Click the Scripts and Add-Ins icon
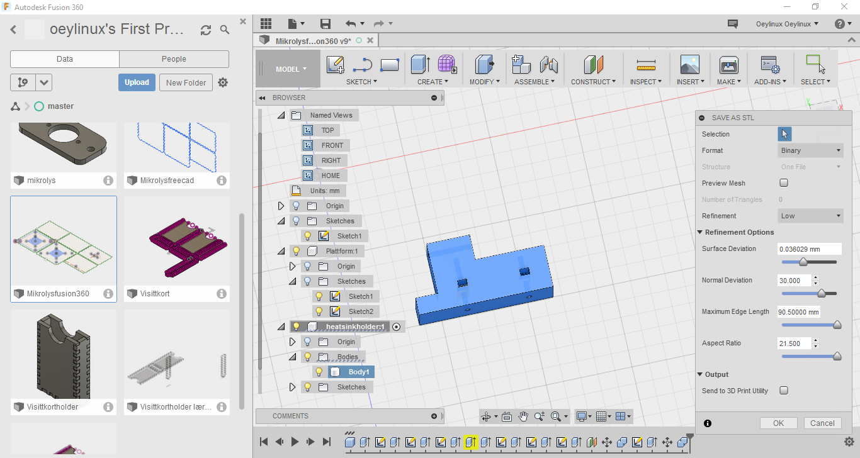The image size is (860, 458). pos(770,64)
